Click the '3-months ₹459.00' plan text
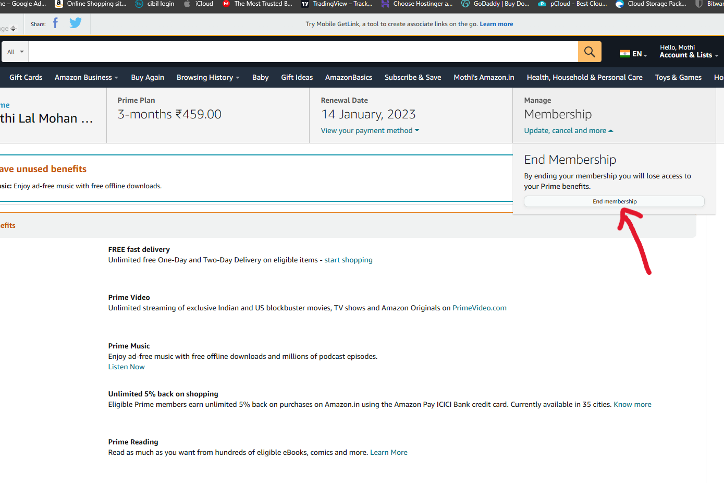This screenshot has width=724, height=483. [169, 114]
